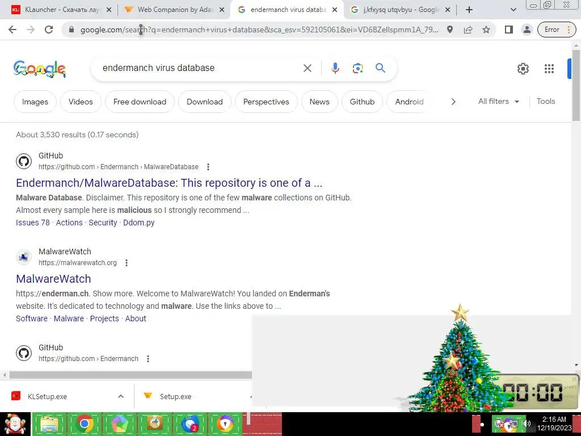Open the Start menu Santa icon
Viewport: 581px width, 436px height.
click(x=15, y=424)
